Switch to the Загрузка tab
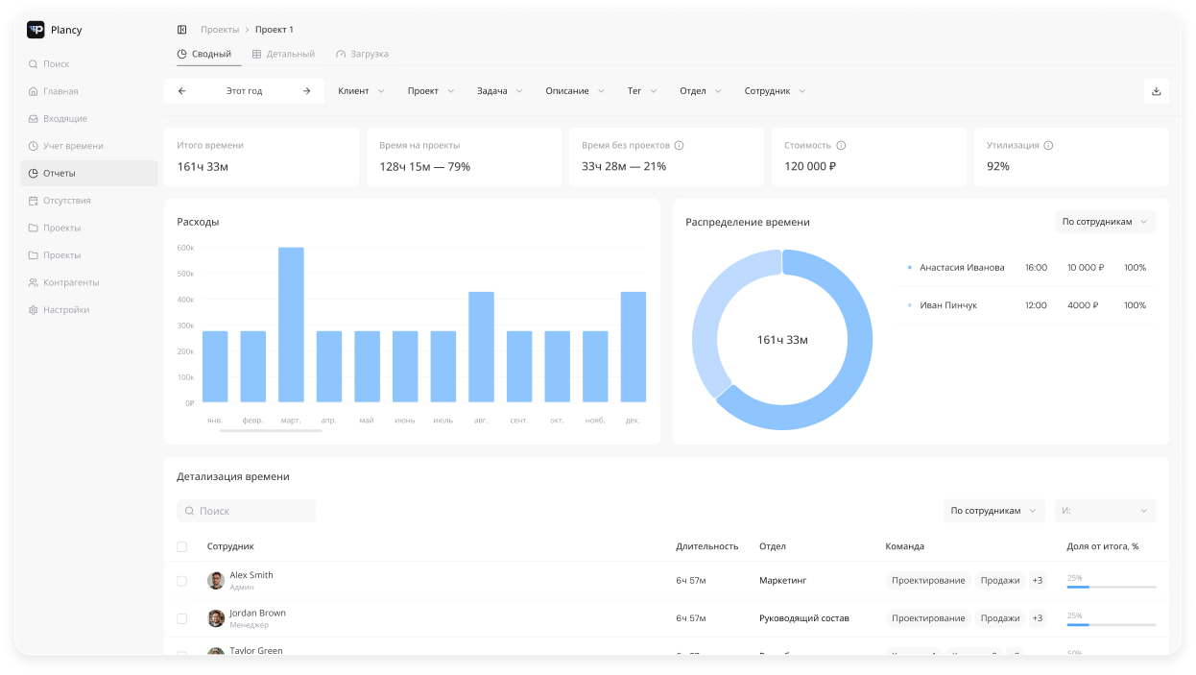Screen dimensions: 1196x675 click(x=362, y=55)
